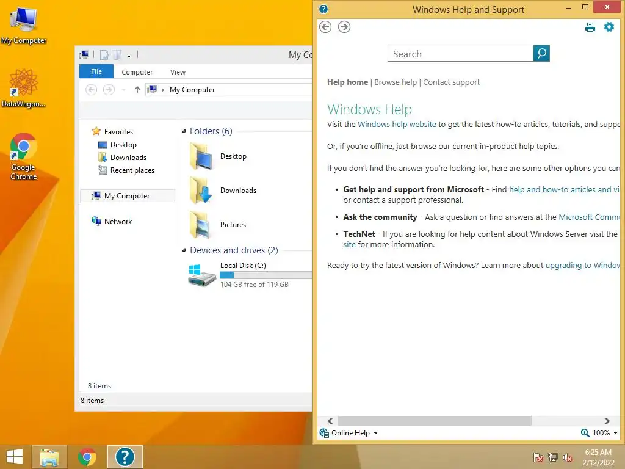Click Properties icon in Explorer quick access toolbar
Screen dimensions: 625x469
[104, 55]
